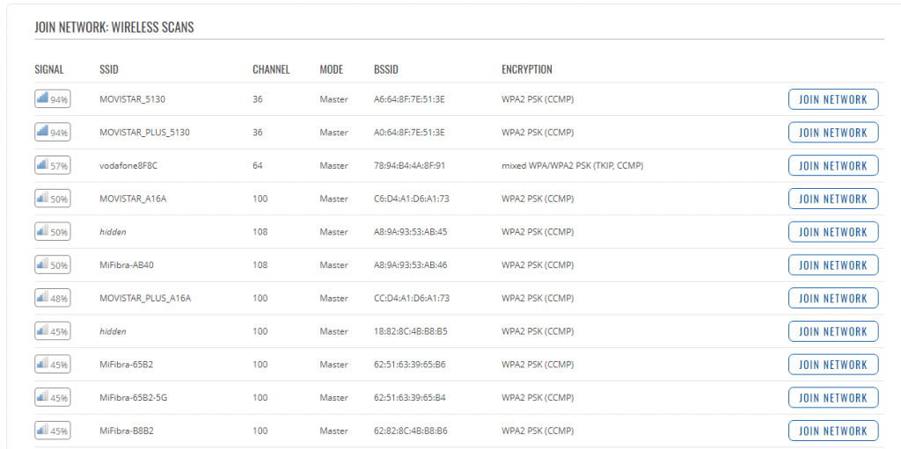Join the MOVISTAR_PLUS_A16A network
The image size is (901, 449).
[x=833, y=299]
